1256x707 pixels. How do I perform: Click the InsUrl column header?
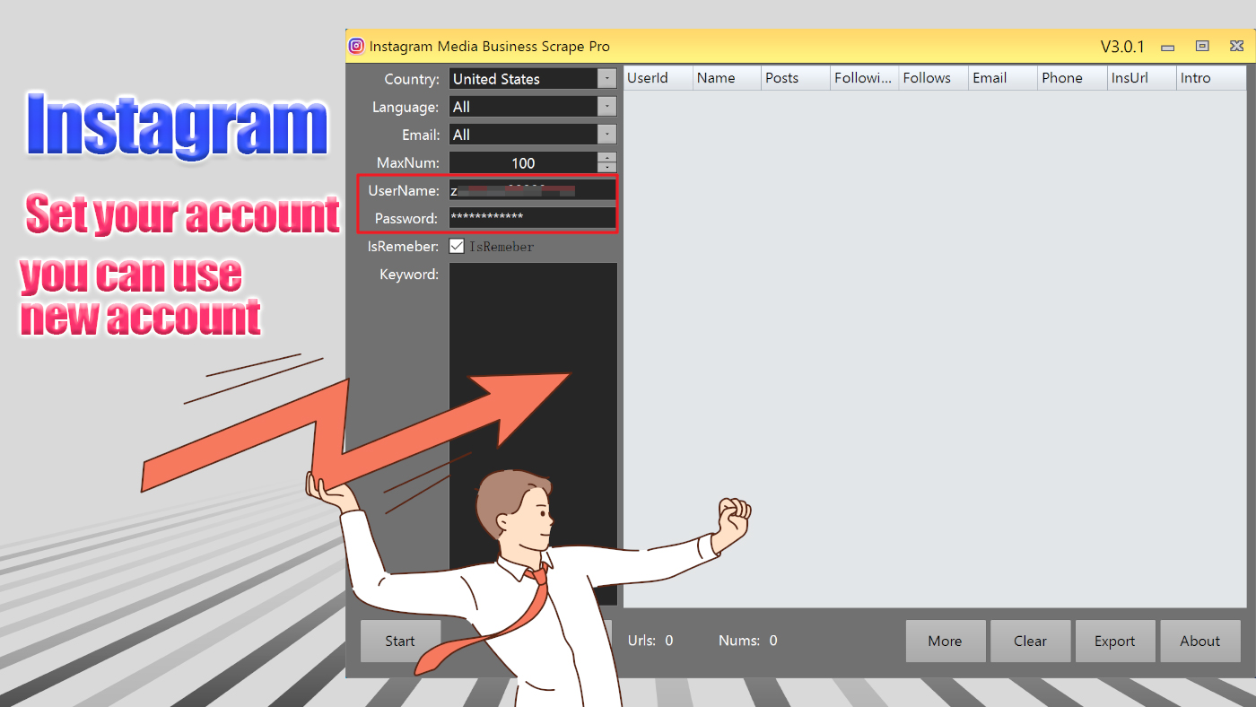coord(1142,78)
